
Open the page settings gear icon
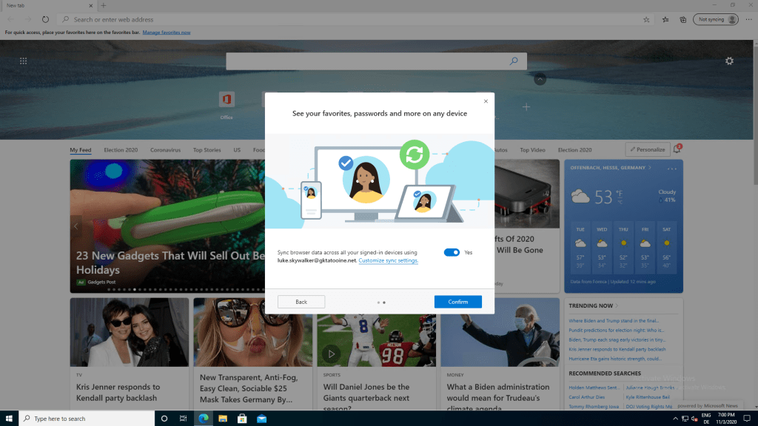coord(730,61)
